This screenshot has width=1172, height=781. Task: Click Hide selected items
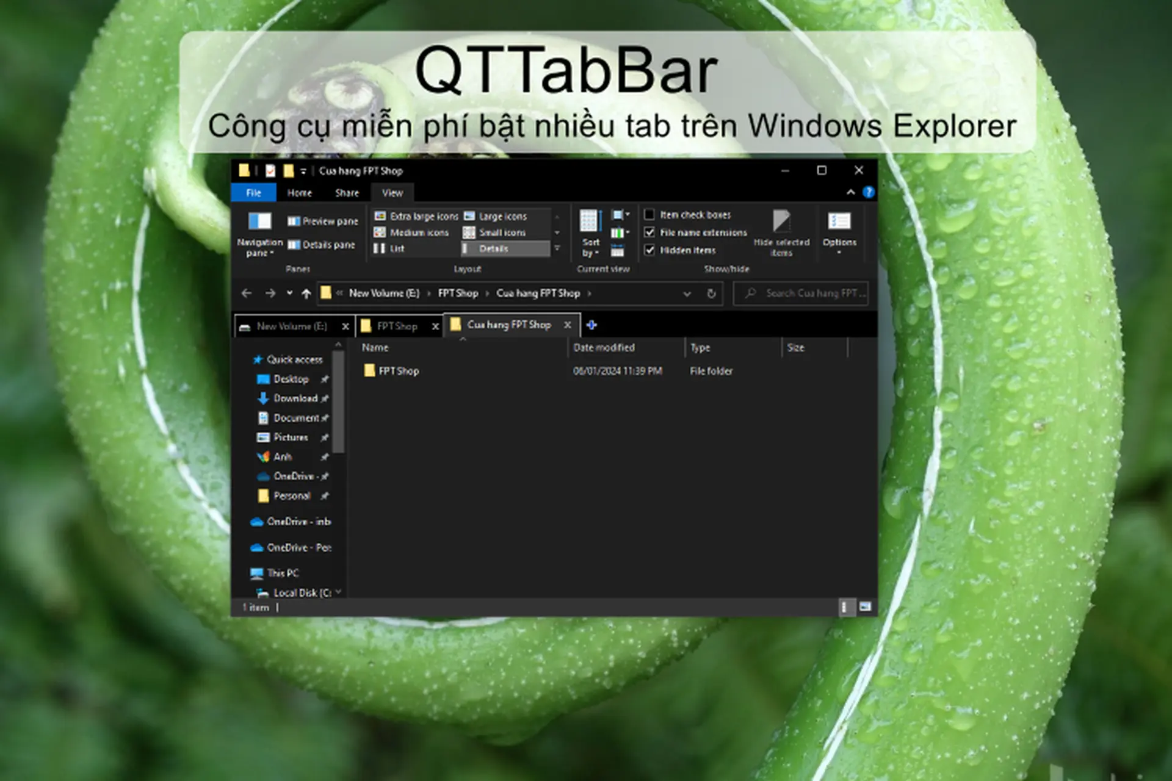tap(782, 233)
